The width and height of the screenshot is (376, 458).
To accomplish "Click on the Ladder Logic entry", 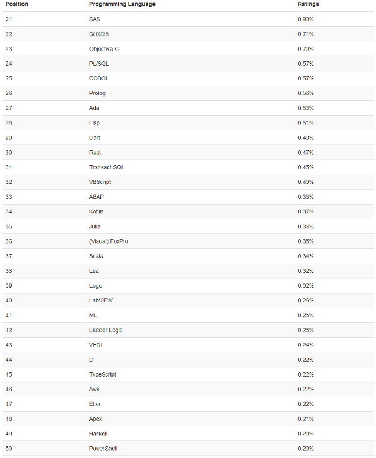I will (105, 330).
